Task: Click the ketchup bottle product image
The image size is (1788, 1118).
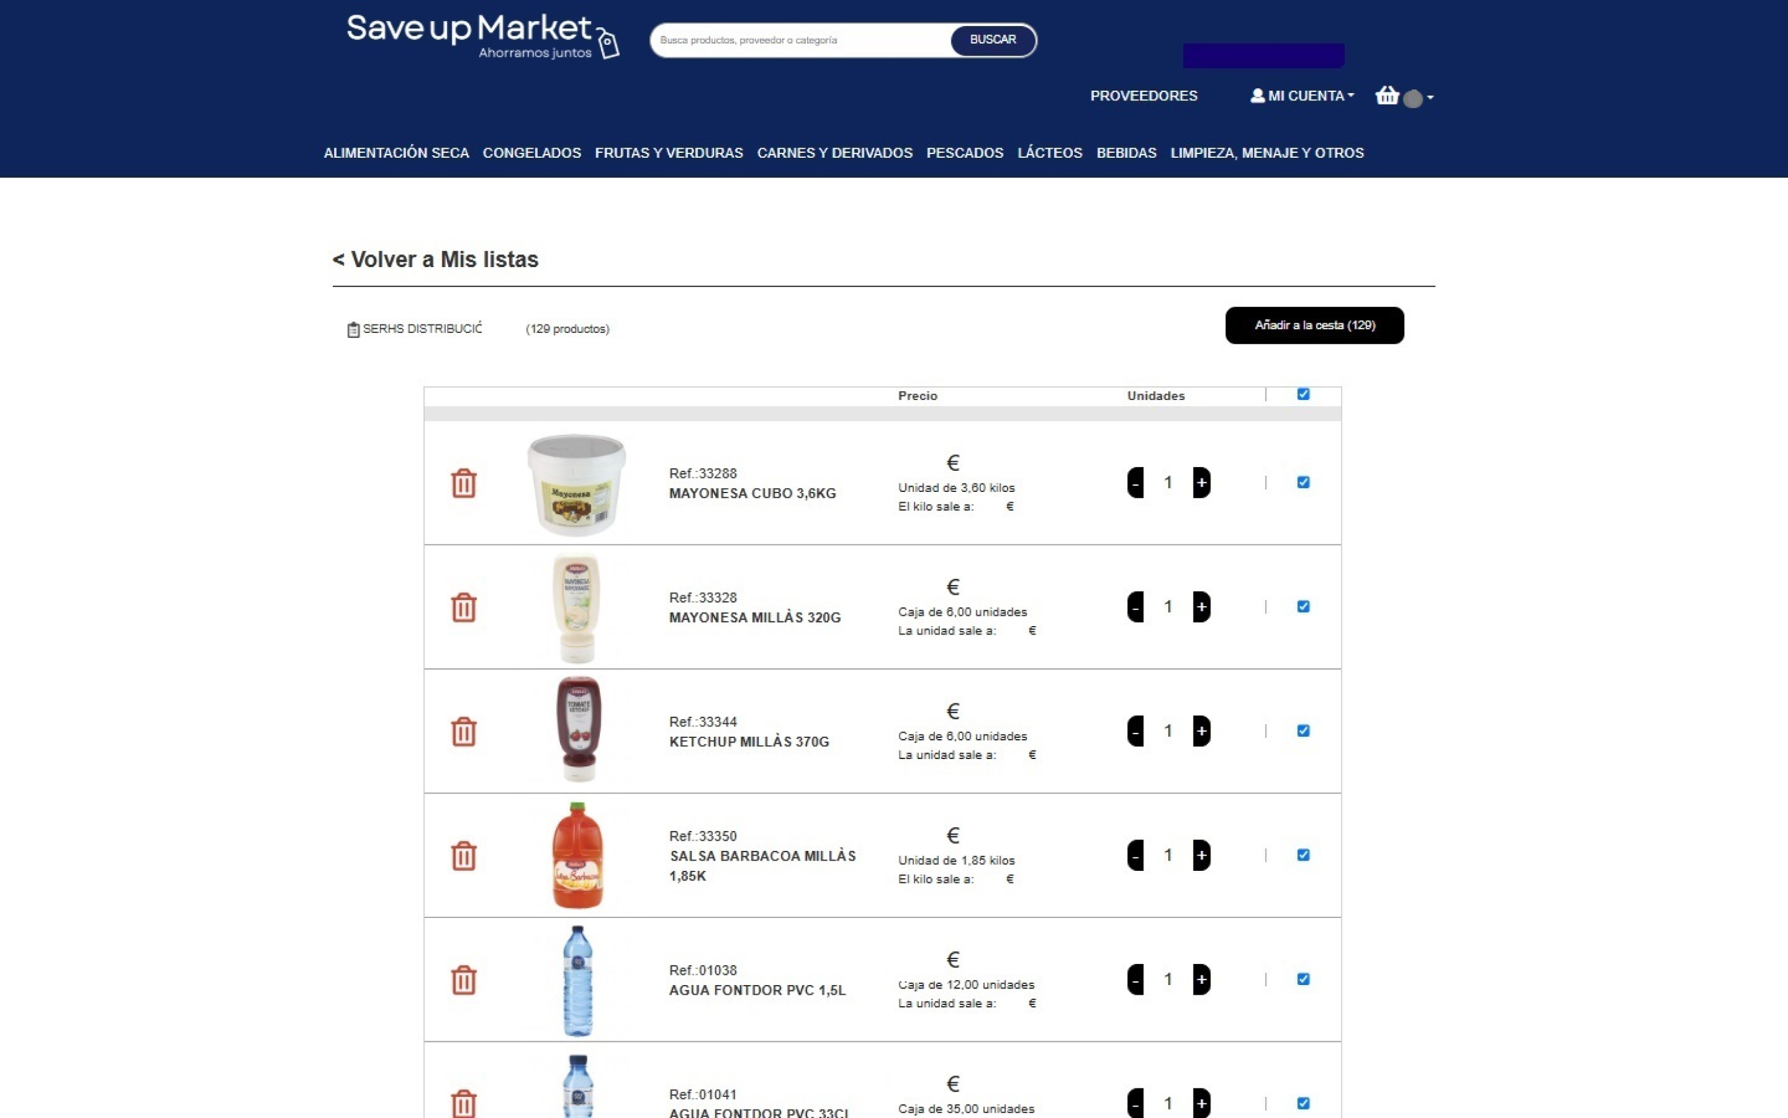Action: [579, 729]
